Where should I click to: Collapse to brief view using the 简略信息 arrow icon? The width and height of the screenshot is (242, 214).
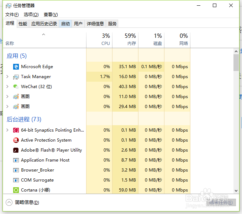(9, 202)
